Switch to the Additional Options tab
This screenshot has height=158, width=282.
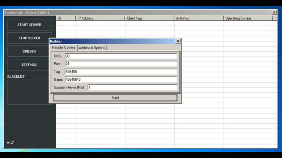92,48
